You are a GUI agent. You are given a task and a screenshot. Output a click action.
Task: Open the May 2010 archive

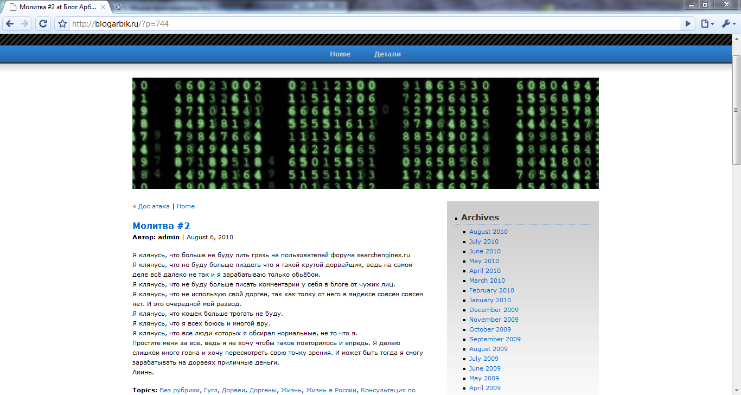(x=484, y=261)
